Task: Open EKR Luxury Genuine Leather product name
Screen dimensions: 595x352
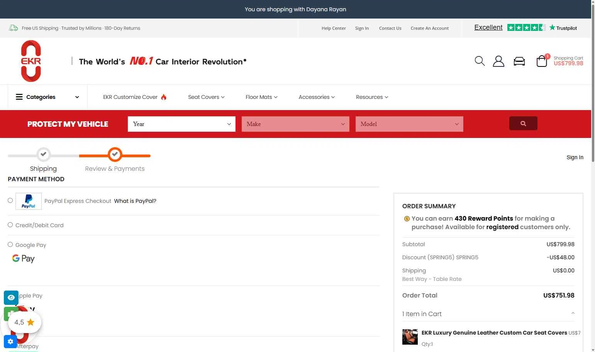Action: [494, 333]
